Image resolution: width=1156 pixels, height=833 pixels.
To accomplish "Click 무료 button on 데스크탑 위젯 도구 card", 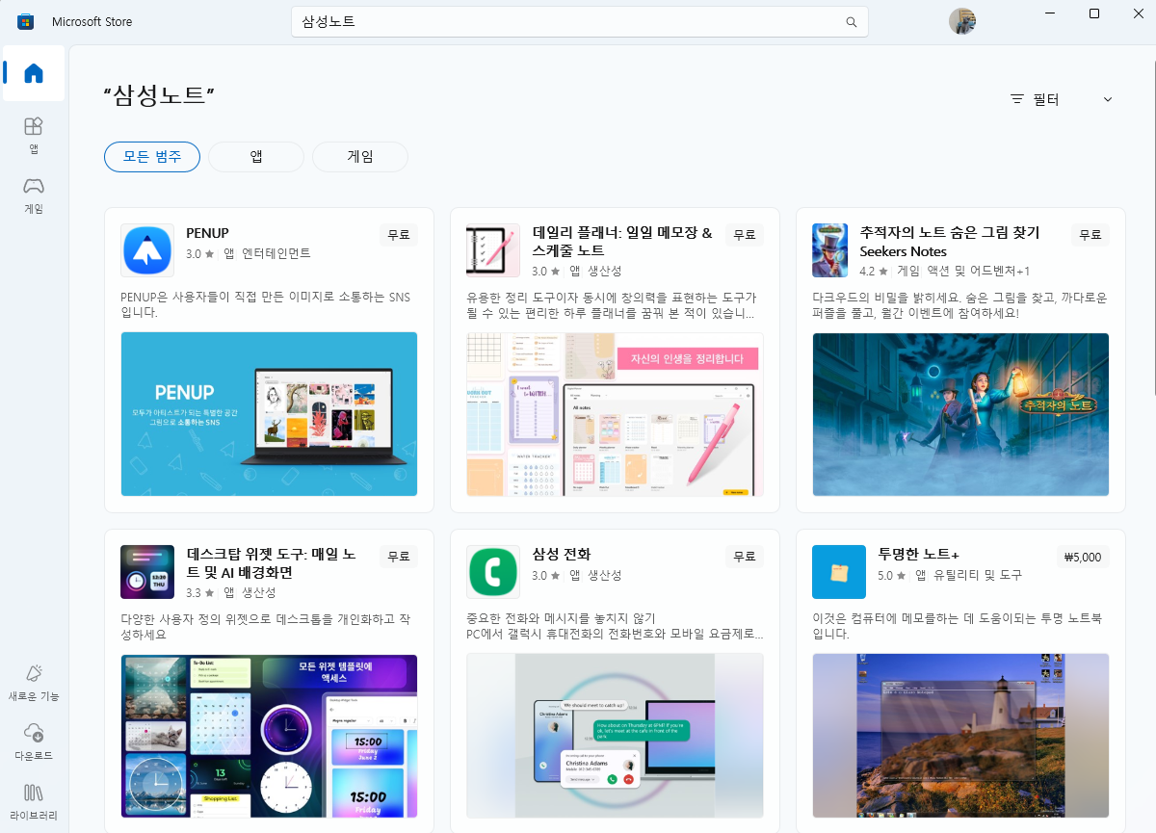I will click(x=399, y=556).
